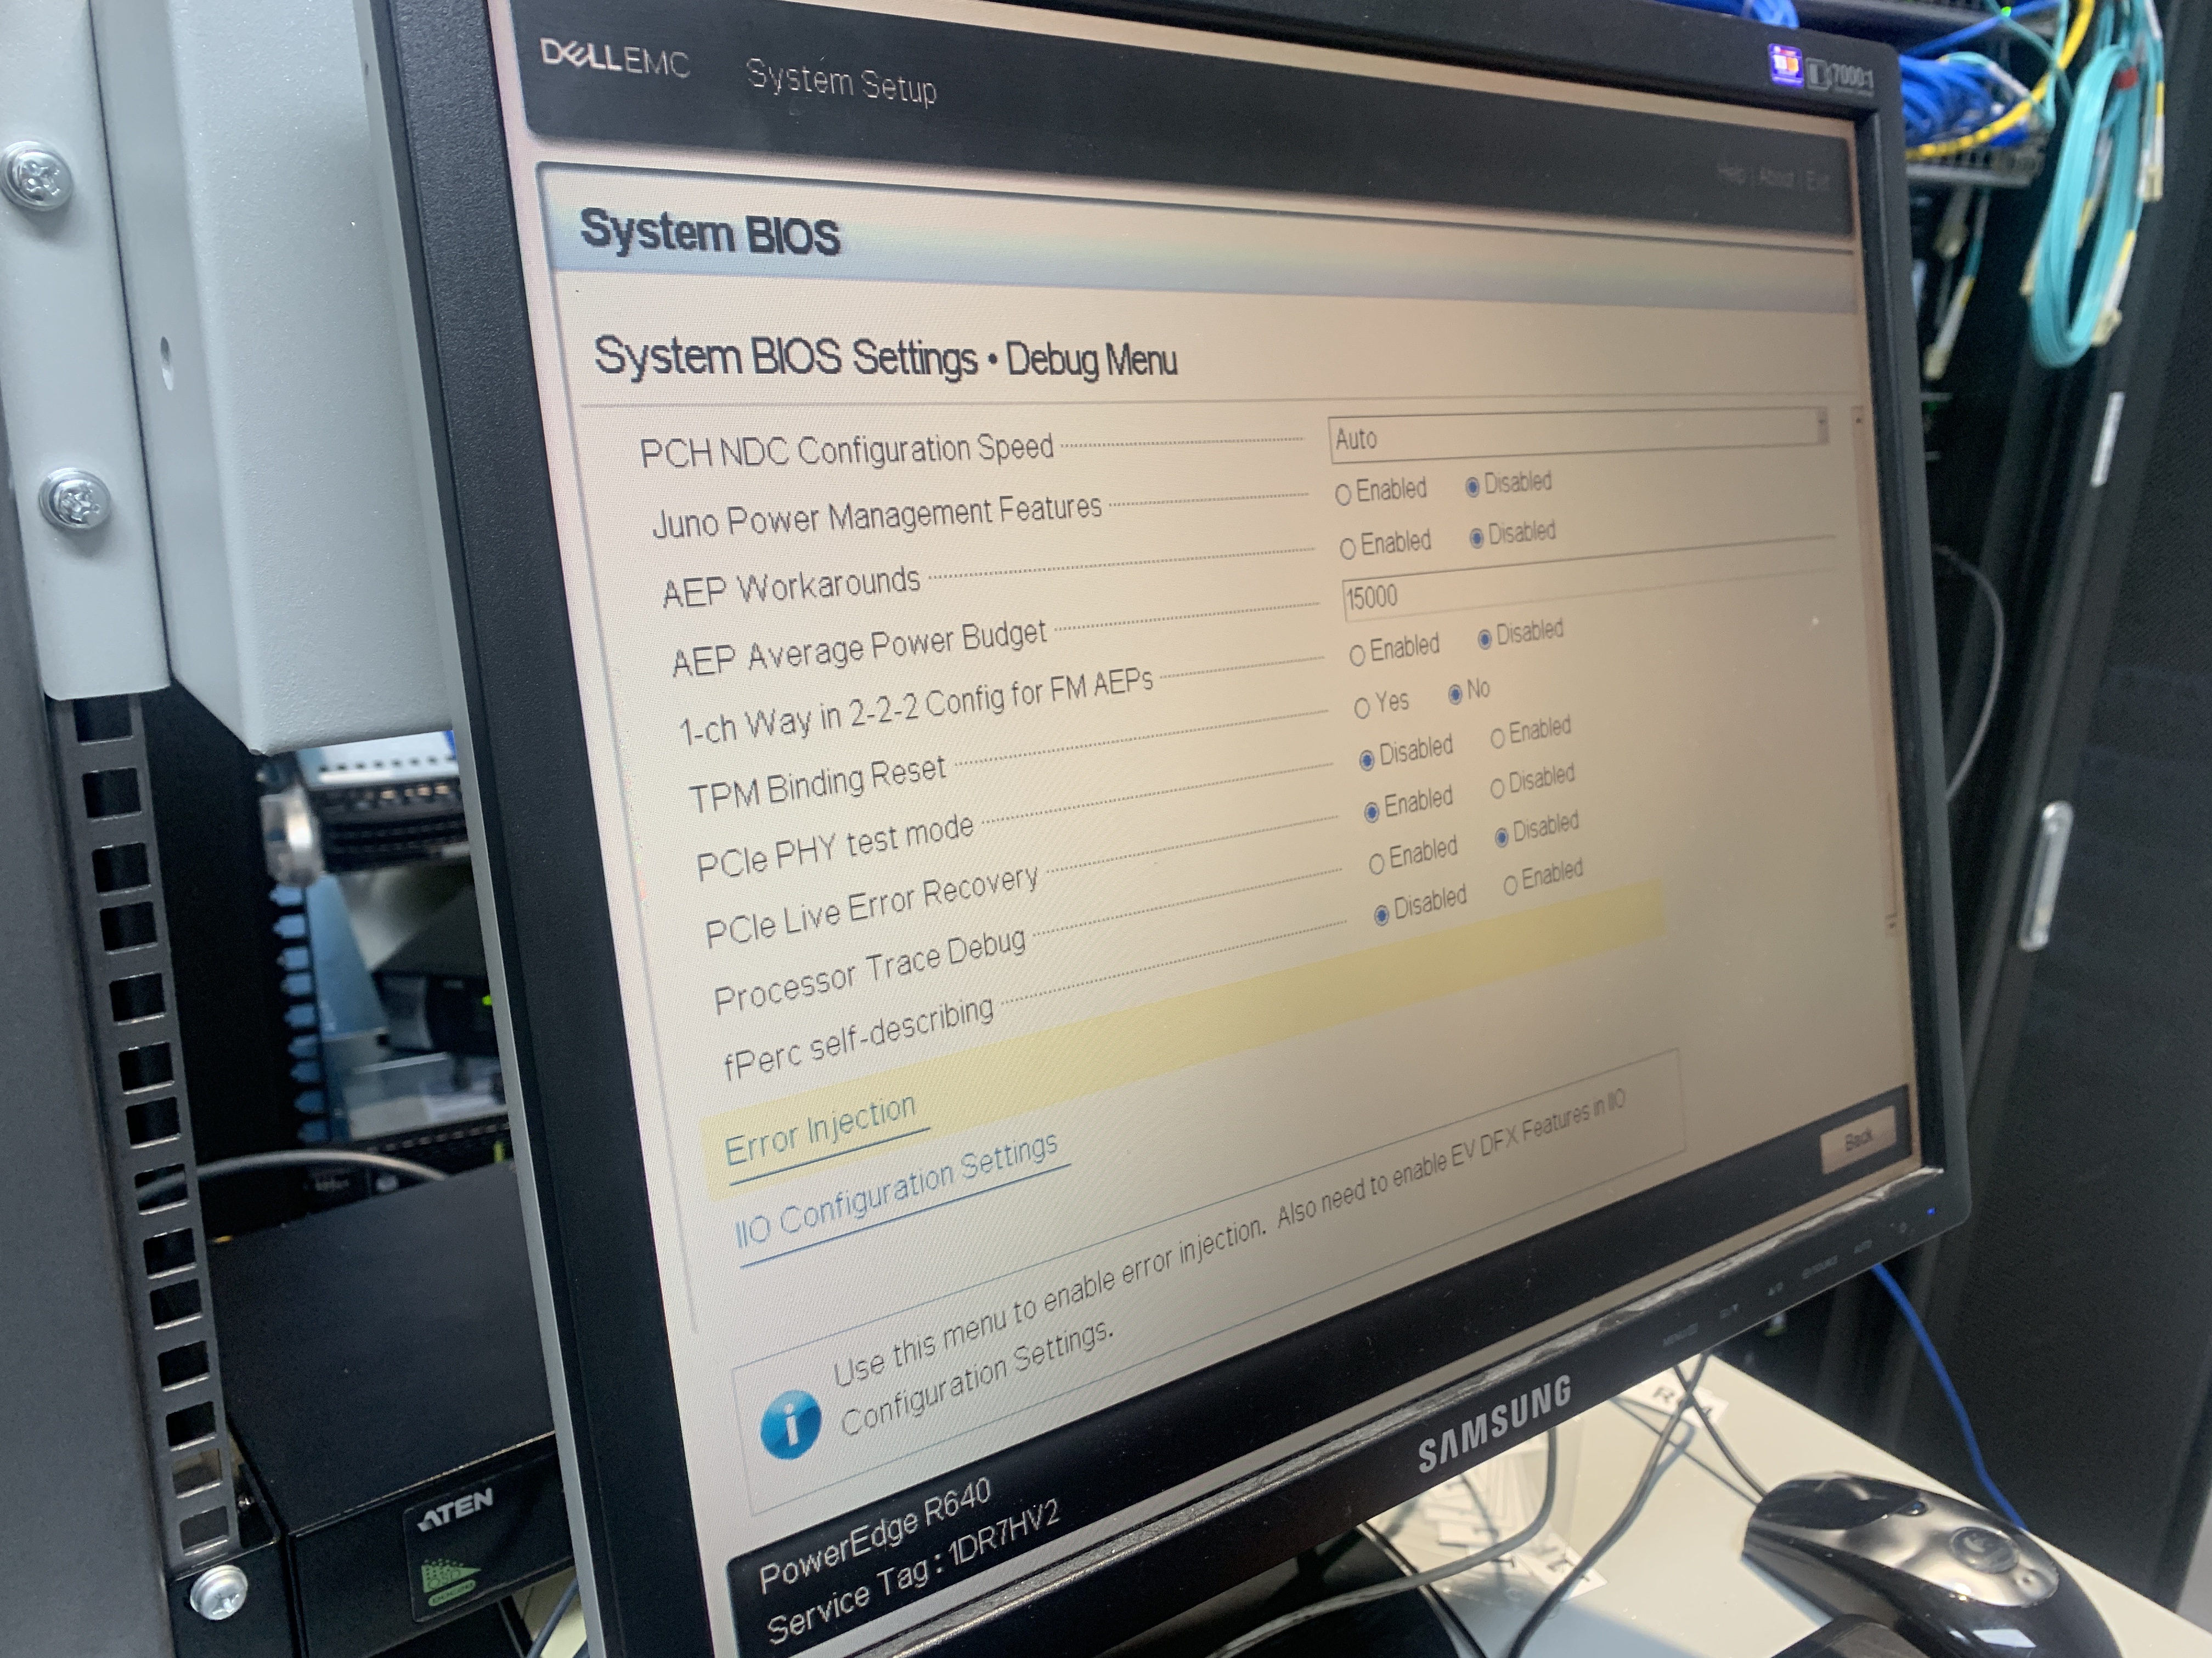Click the 'System BIOS Settings • Debug Menu' title

(x=885, y=358)
